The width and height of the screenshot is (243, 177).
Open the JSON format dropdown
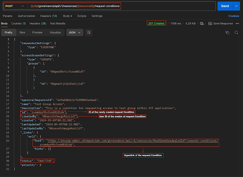tap(75, 32)
